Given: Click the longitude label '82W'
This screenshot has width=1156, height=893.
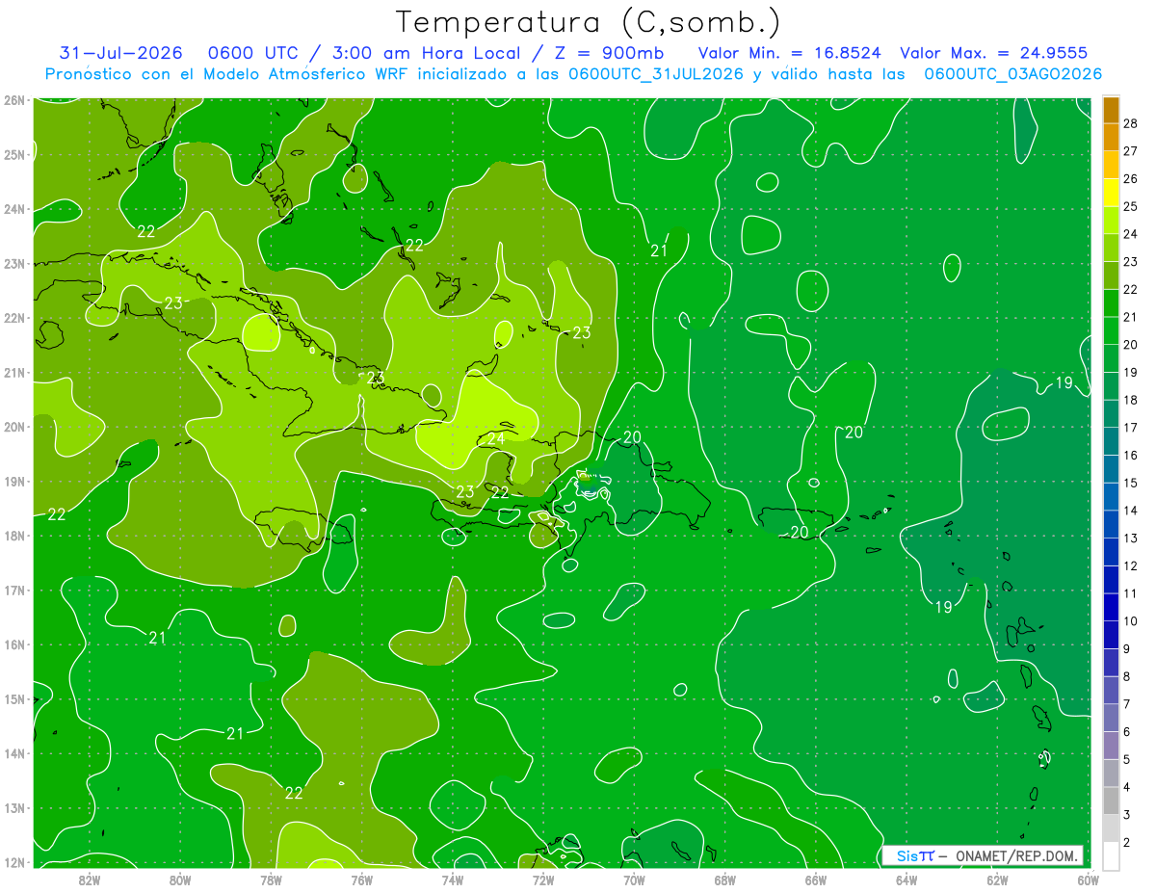Looking at the screenshot, I should point(90,880).
